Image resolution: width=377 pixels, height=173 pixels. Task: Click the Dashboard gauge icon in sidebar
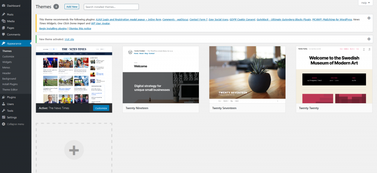coord(3,6)
